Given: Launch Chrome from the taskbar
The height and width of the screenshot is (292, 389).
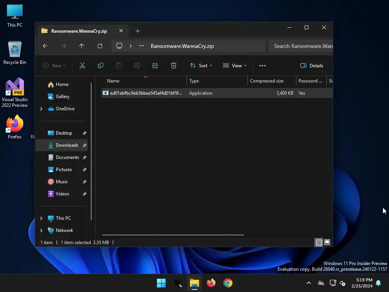Looking at the screenshot, I should [228, 283].
